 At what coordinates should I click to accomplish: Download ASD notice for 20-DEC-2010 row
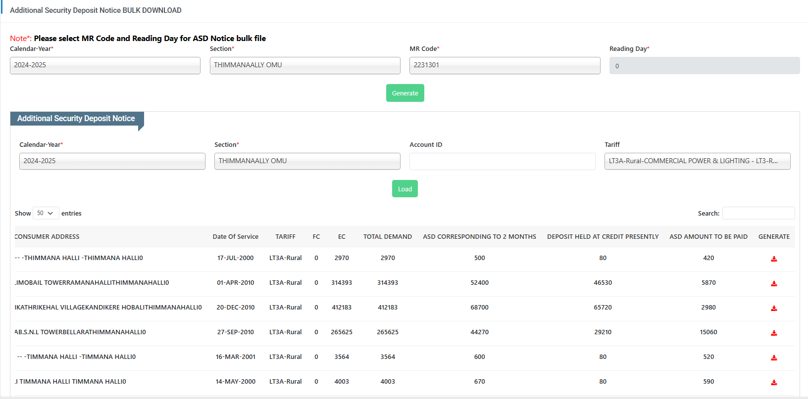(774, 309)
